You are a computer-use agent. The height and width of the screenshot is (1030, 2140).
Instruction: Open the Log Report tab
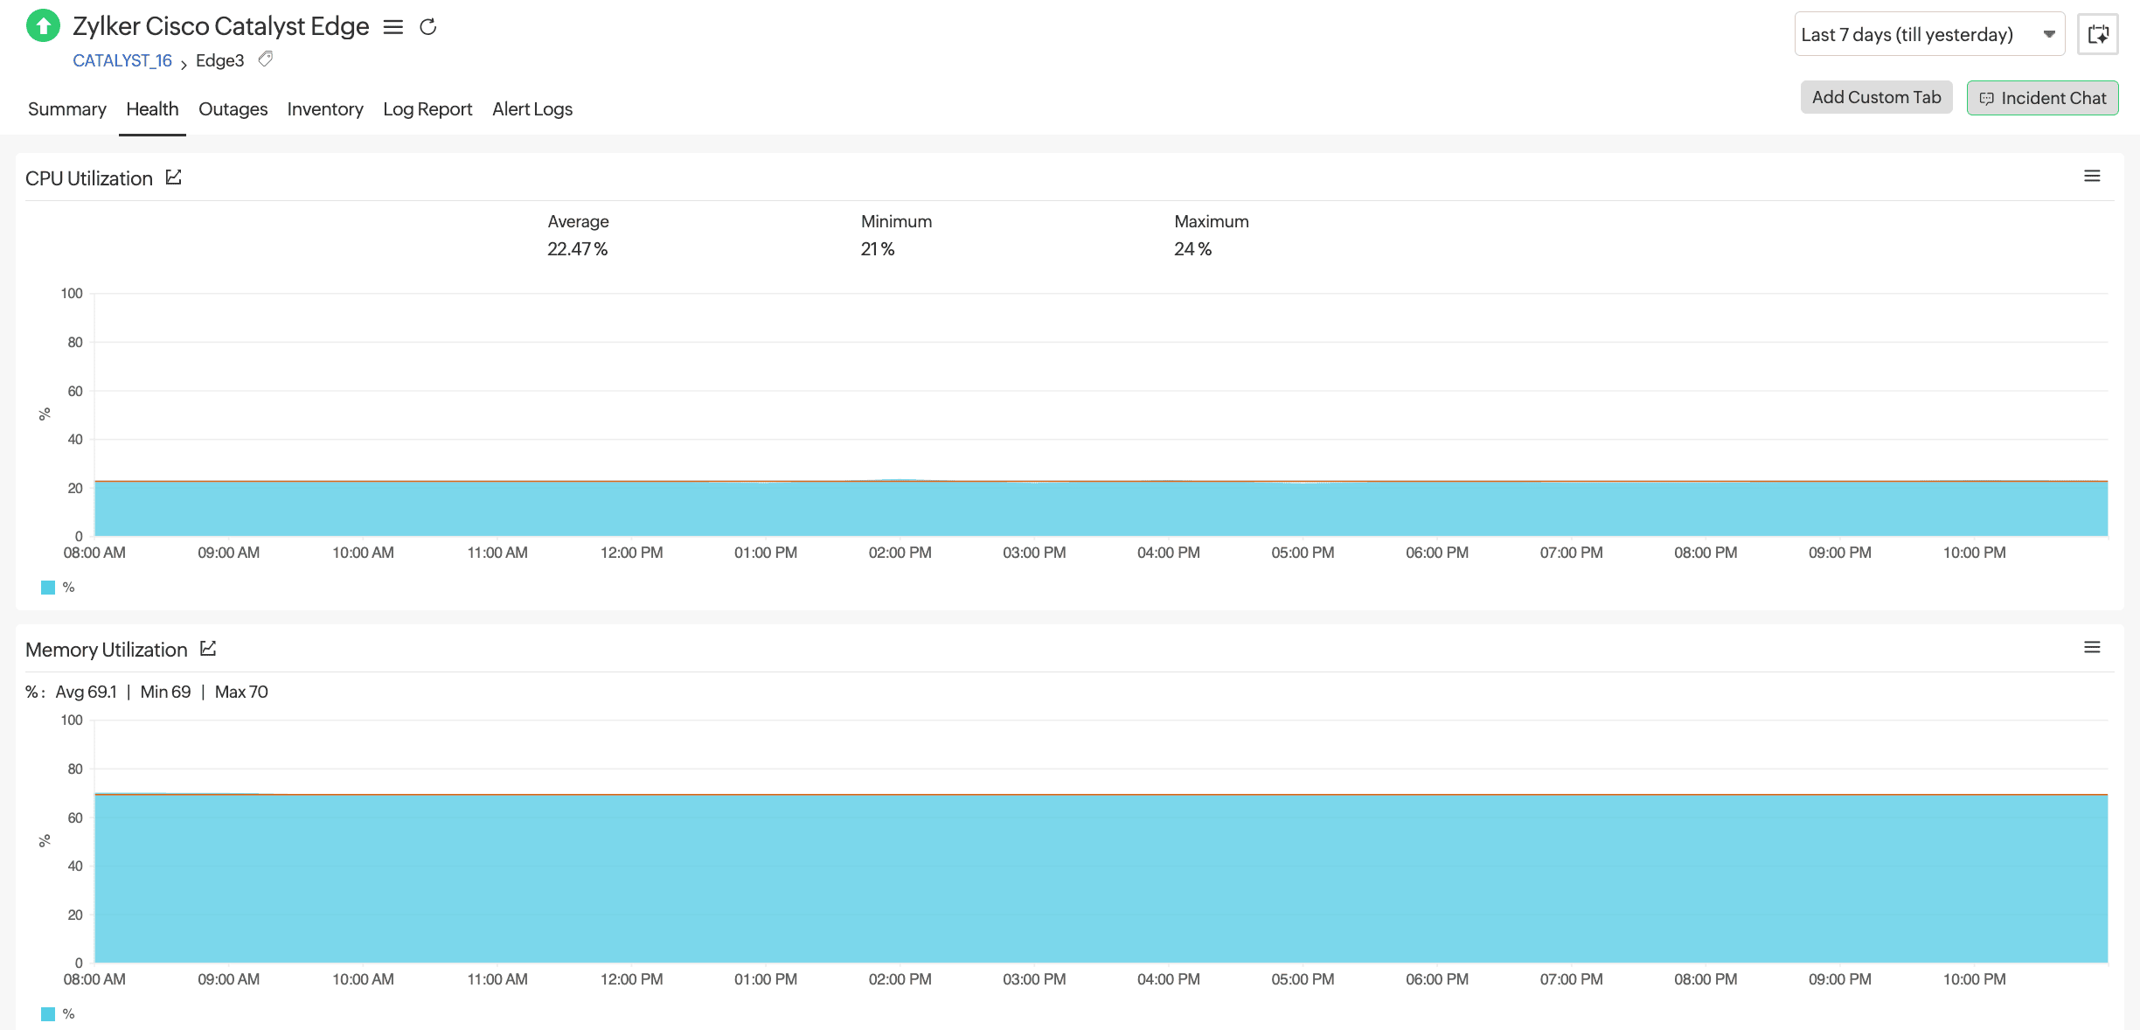click(x=427, y=108)
